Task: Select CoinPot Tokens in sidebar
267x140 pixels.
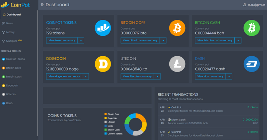Action: pos(16,59)
